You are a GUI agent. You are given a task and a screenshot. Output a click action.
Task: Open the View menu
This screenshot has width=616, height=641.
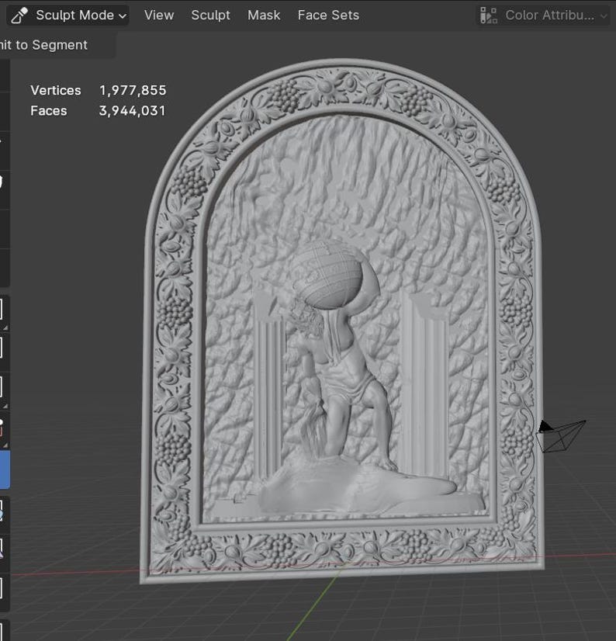tap(159, 15)
